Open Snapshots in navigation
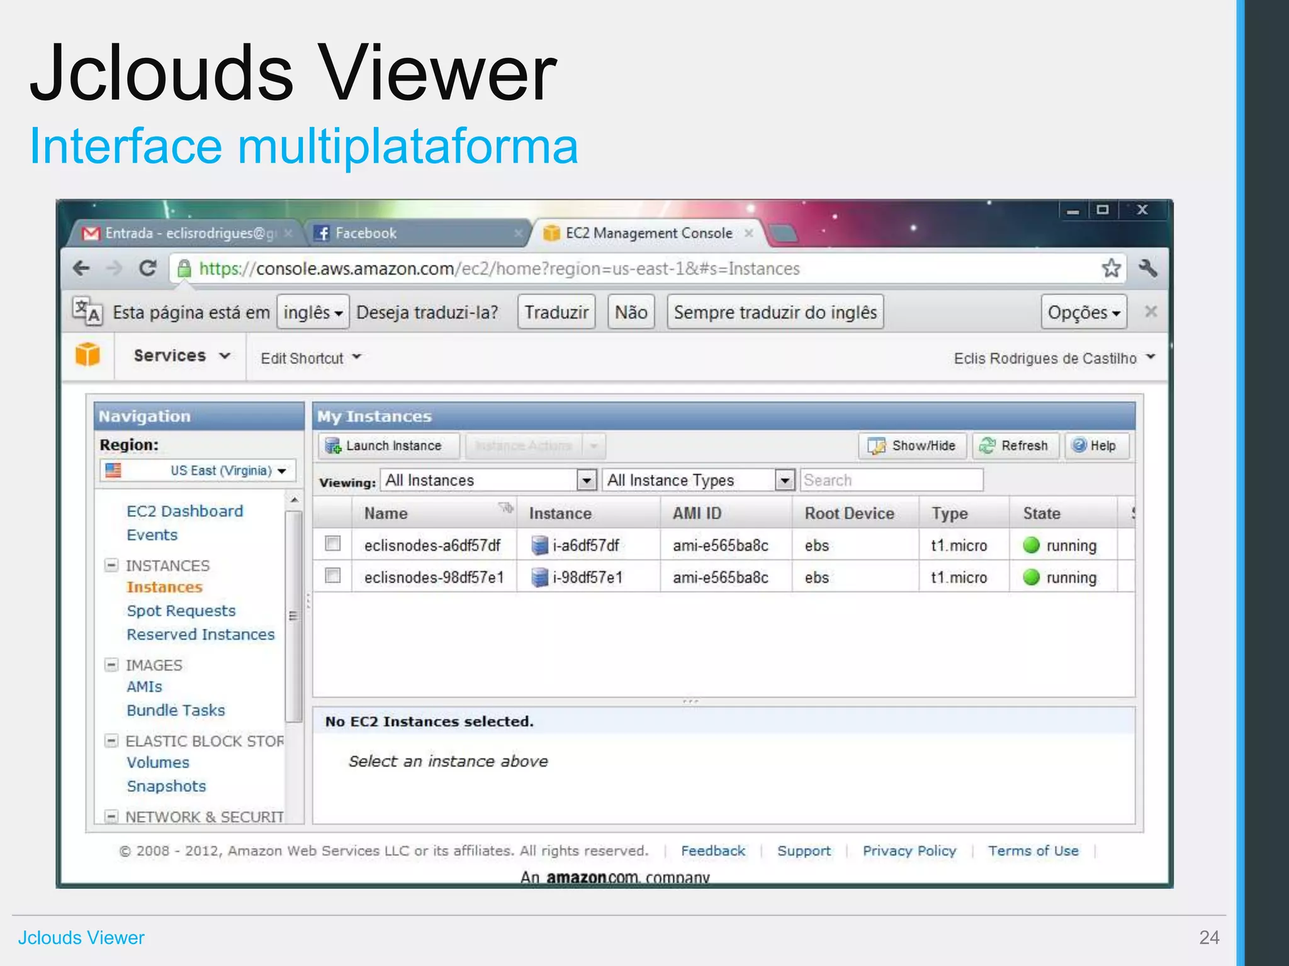The height and width of the screenshot is (966, 1289). 166,786
